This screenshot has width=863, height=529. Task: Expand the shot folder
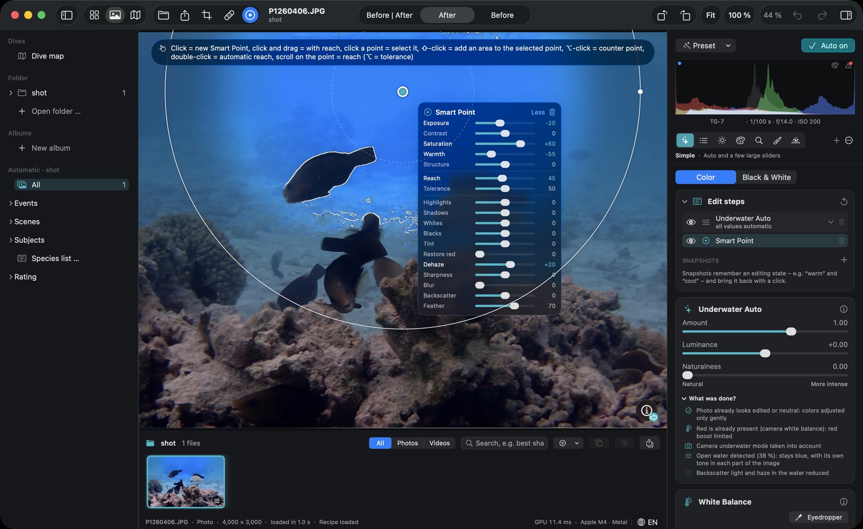(11, 93)
